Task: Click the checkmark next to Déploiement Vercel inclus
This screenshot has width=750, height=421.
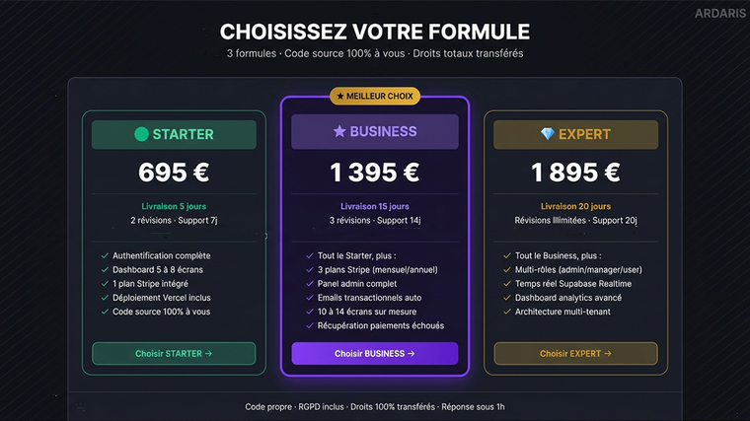Action: click(105, 298)
